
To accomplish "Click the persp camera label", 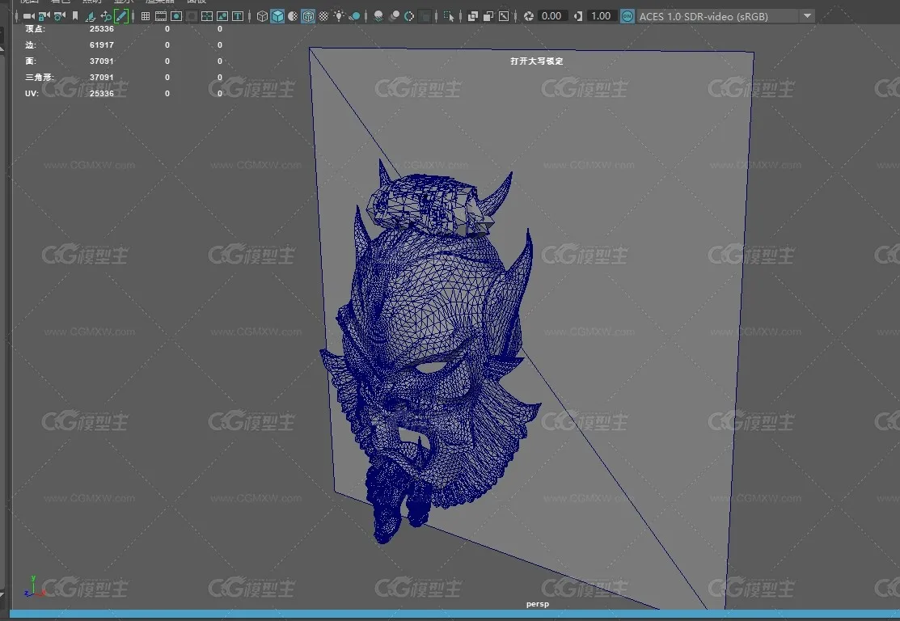I will pos(537,604).
